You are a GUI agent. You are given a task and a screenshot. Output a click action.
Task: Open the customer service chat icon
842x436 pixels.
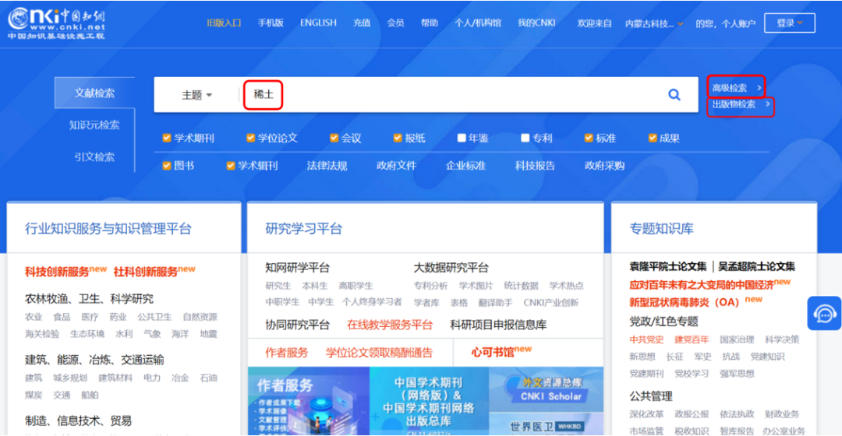[x=824, y=314]
